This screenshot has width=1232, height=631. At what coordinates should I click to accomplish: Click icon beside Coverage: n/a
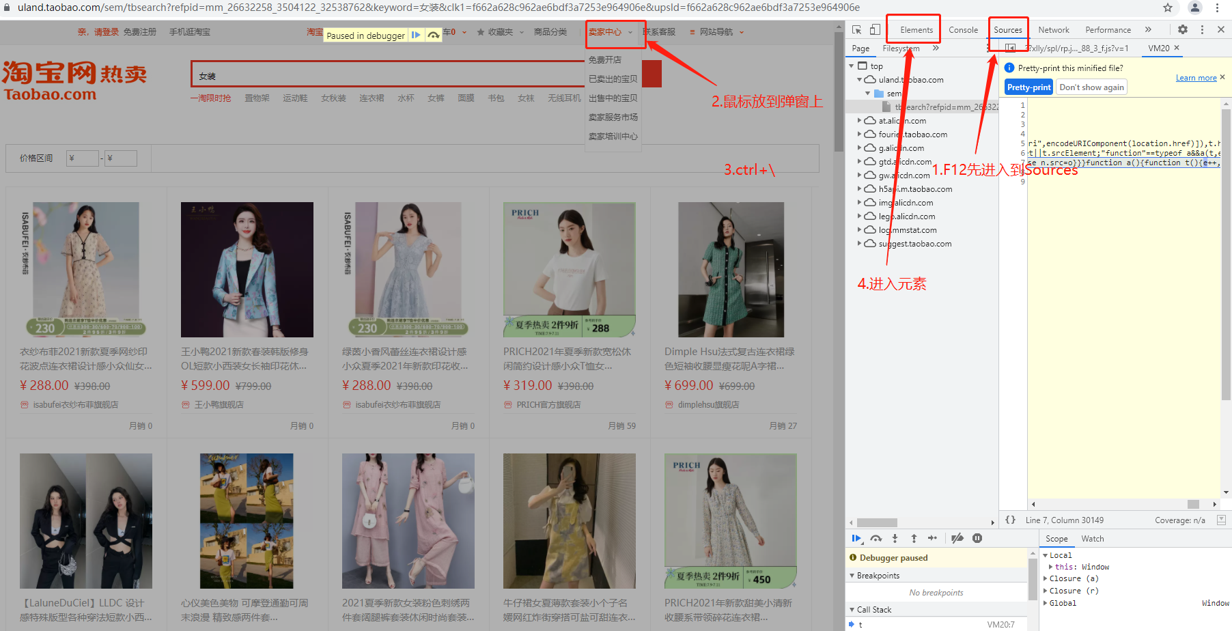pos(1222,520)
